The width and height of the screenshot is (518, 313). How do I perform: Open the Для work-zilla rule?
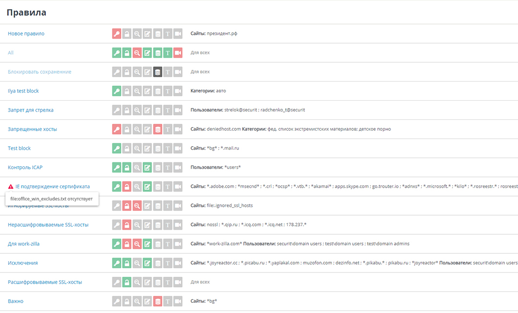click(23, 244)
